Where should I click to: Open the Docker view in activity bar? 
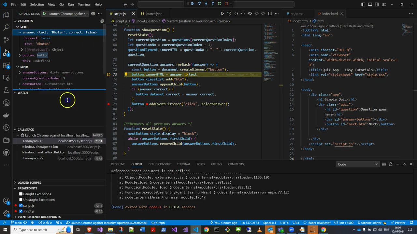pyautogui.click(x=6, y=115)
